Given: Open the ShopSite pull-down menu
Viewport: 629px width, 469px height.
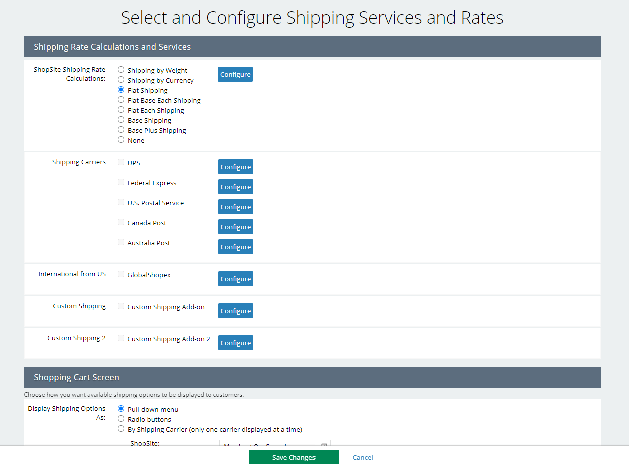Looking at the screenshot, I should [274, 443].
